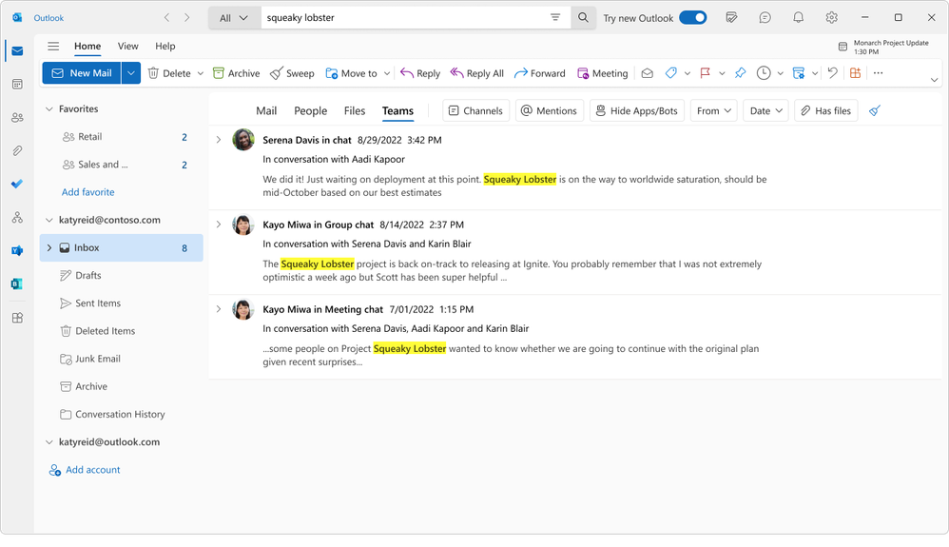The image size is (949, 547).
Task: Open the Monarch Project Update reminder
Action: [x=883, y=47]
